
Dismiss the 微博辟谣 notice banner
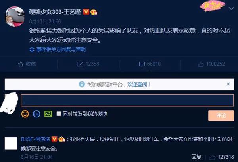click(x=228, y=84)
